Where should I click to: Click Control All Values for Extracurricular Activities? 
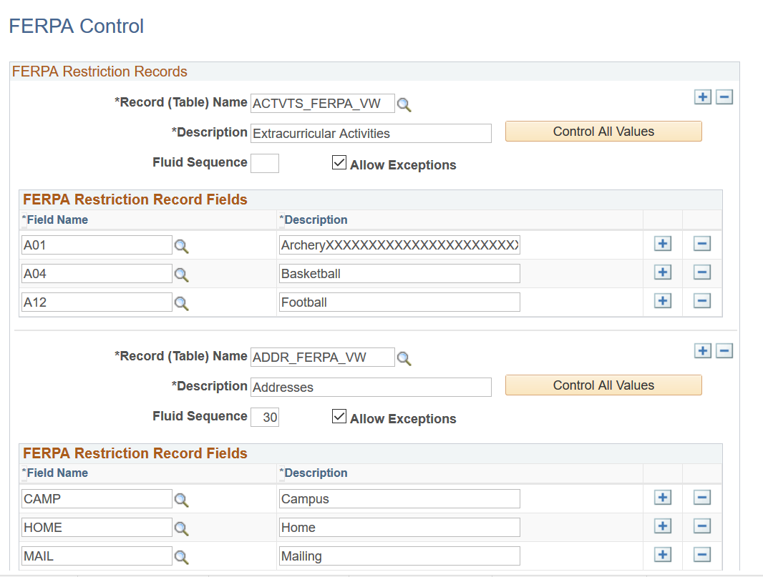[603, 132]
